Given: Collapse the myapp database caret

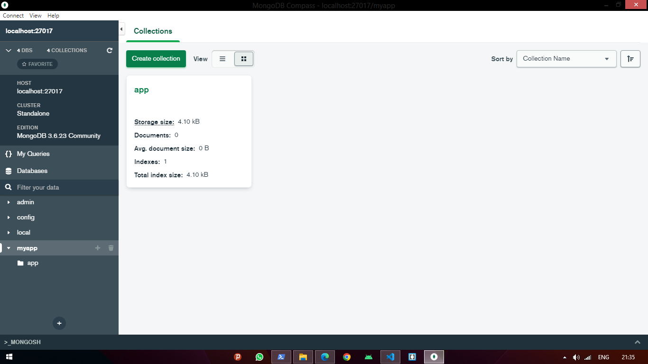Looking at the screenshot, I should [9, 248].
